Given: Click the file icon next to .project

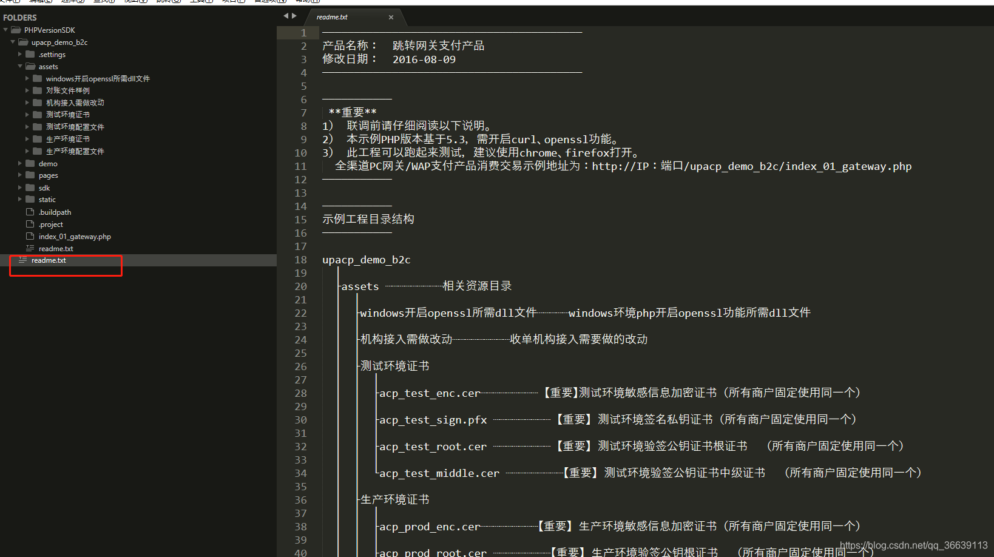Looking at the screenshot, I should point(29,224).
